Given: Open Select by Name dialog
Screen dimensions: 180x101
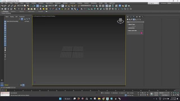Looking at the screenshot, I should pos(28,6).
